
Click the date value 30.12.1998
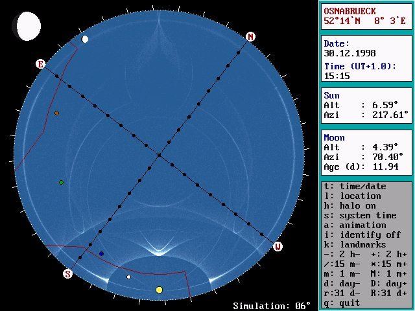pos(350,53)
